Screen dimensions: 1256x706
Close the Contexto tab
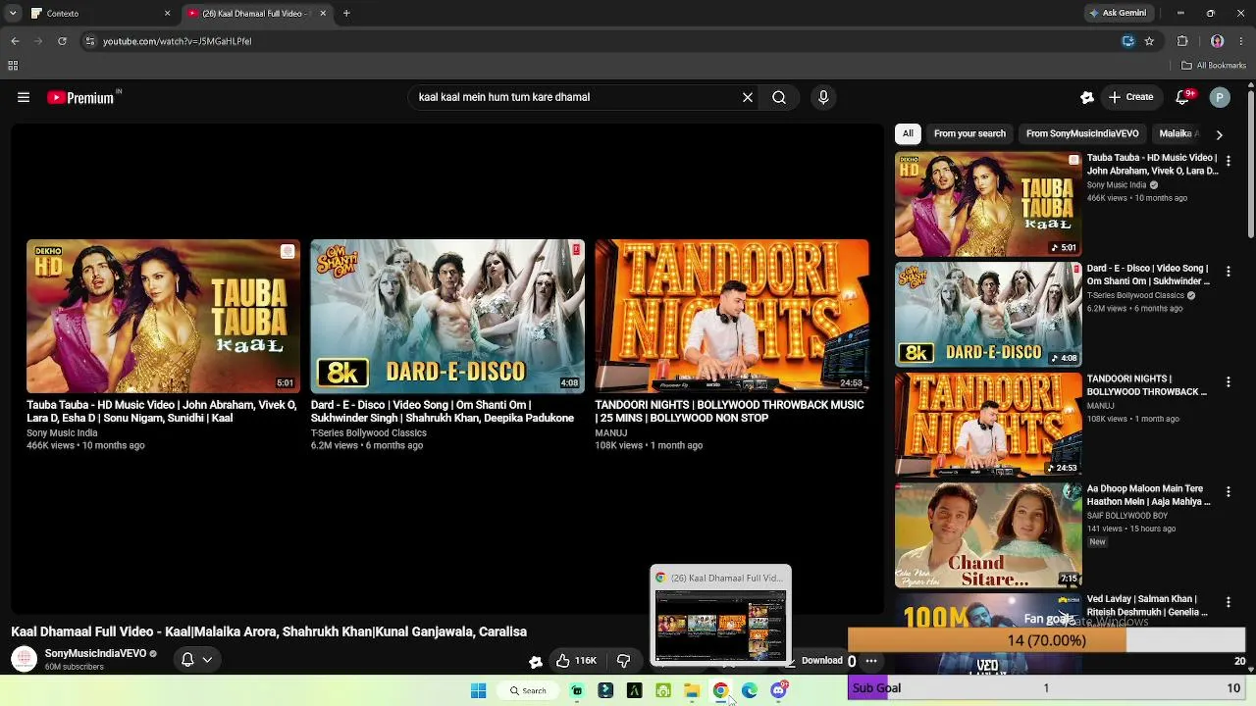point(167,14)
